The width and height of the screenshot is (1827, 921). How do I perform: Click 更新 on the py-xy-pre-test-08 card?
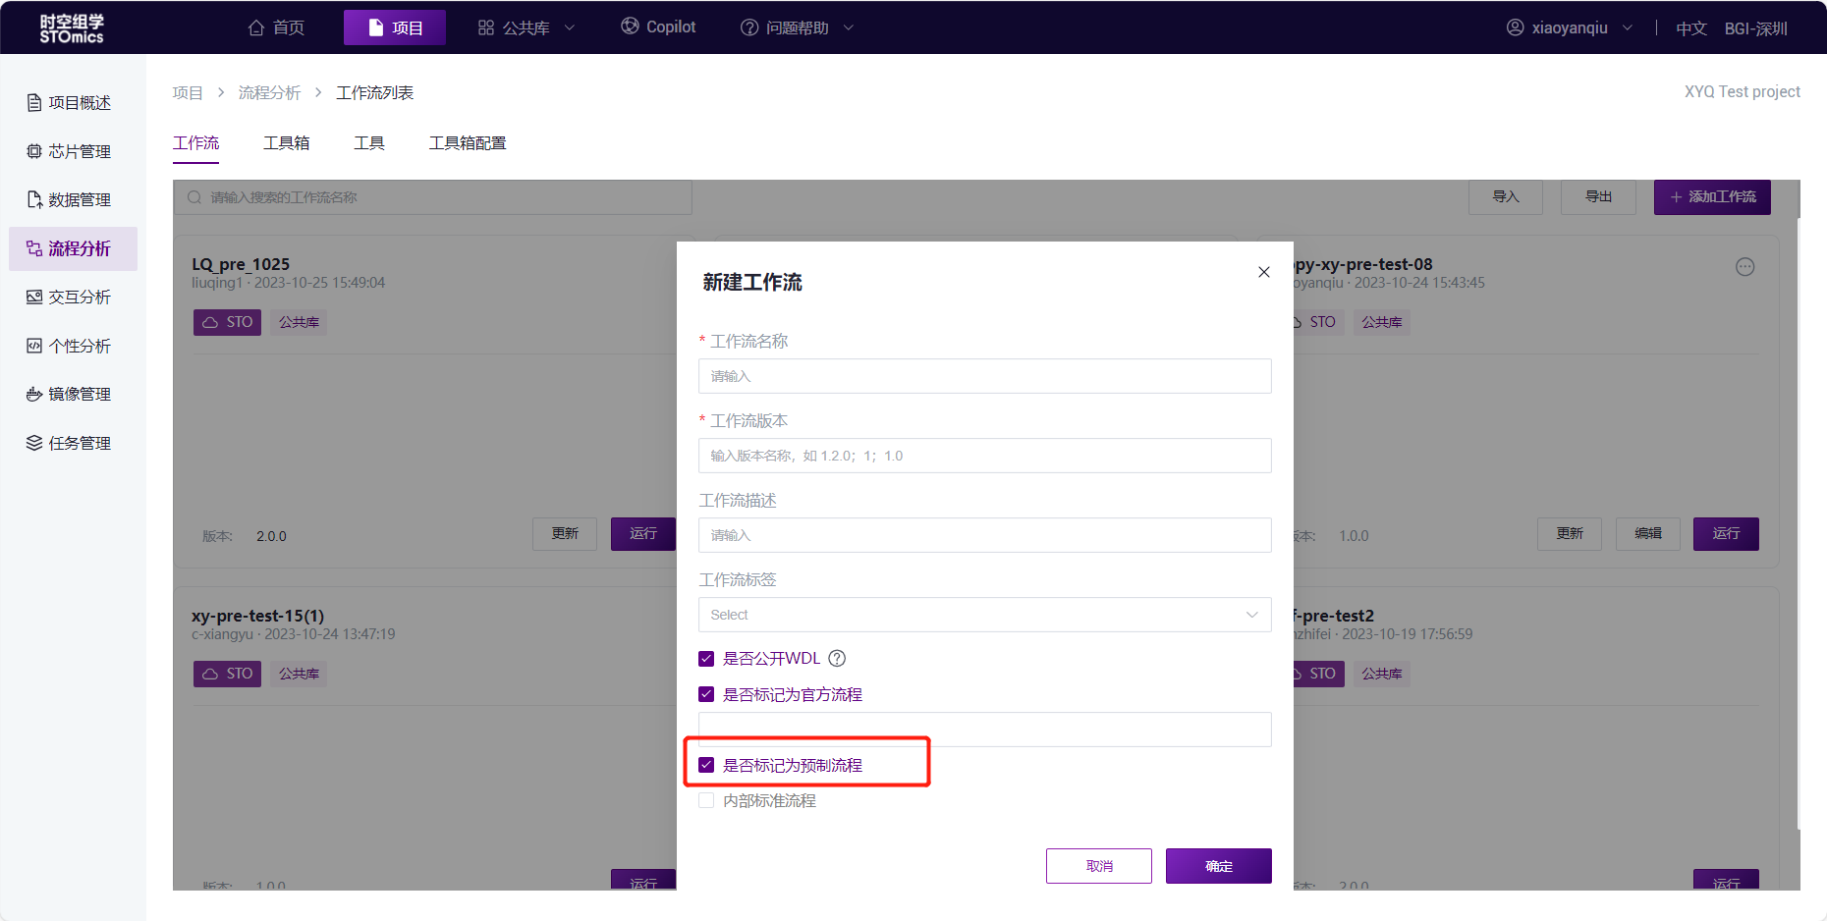coord(1570,534)
